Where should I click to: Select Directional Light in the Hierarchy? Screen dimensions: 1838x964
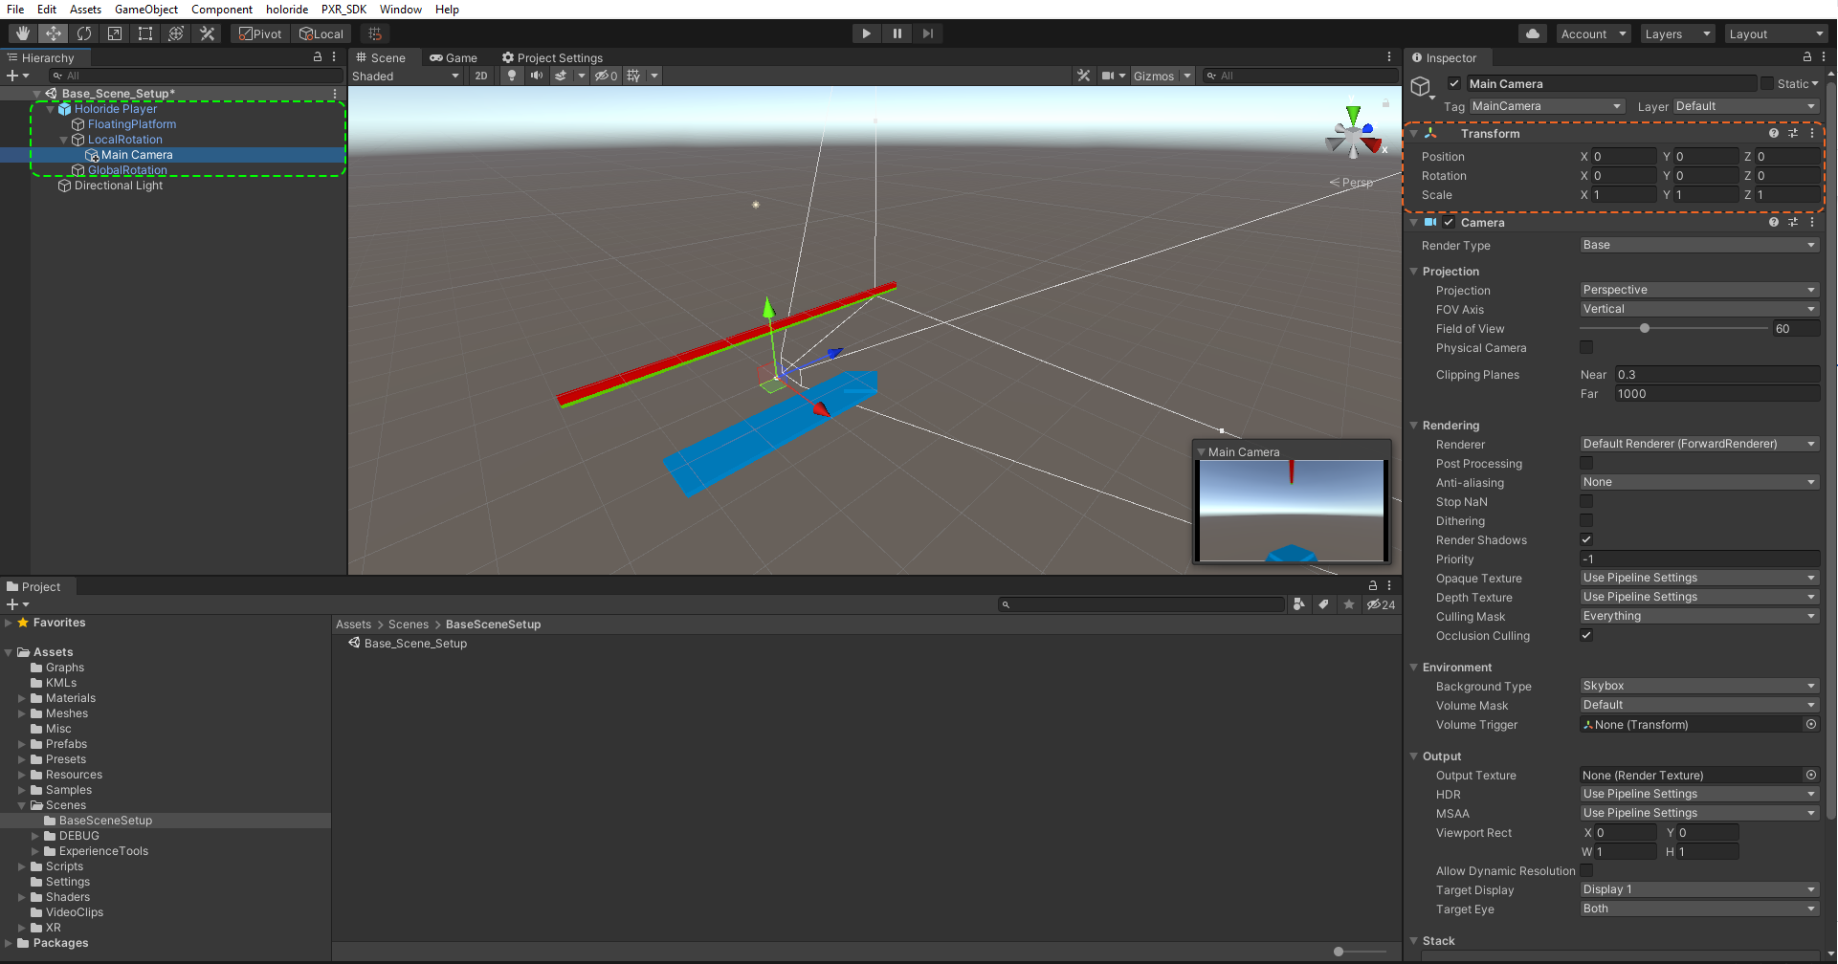coord(118,186)
